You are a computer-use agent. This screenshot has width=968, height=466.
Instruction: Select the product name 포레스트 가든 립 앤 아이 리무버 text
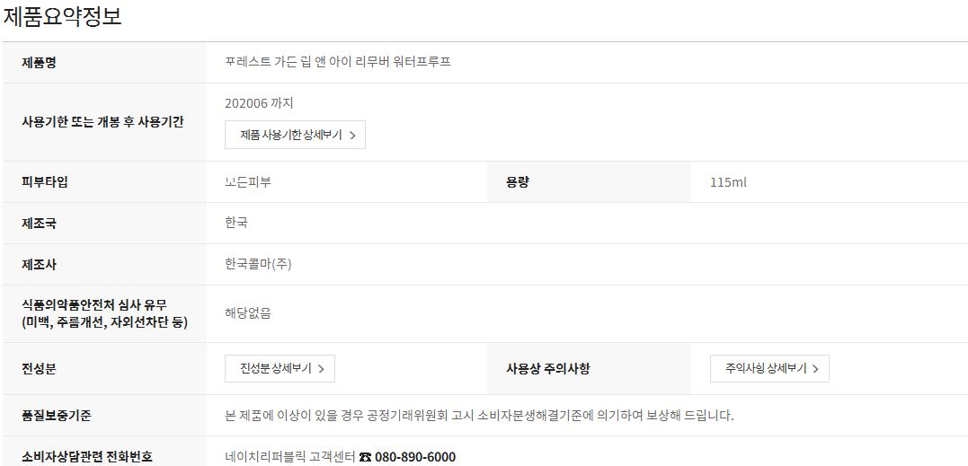tap(338, 62)
